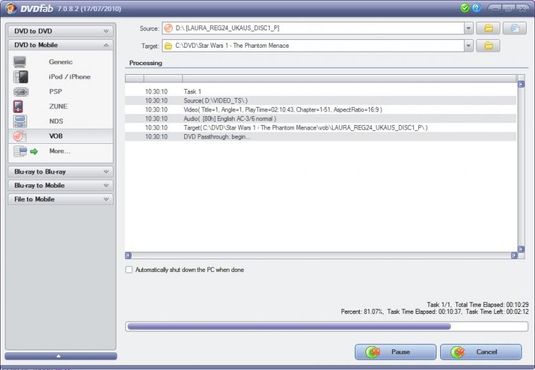This screenshot has width=535, height=370.
Task: Select the 'Source( D:\VIDEO_TS\ )' log row
Action: [x=321, y=101]
